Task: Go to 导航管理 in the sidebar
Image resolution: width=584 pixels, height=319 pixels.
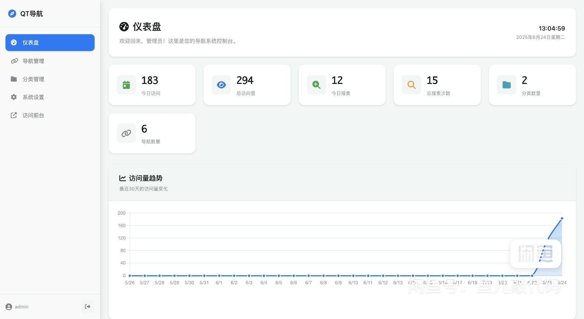Action: [x=33, y=61]
